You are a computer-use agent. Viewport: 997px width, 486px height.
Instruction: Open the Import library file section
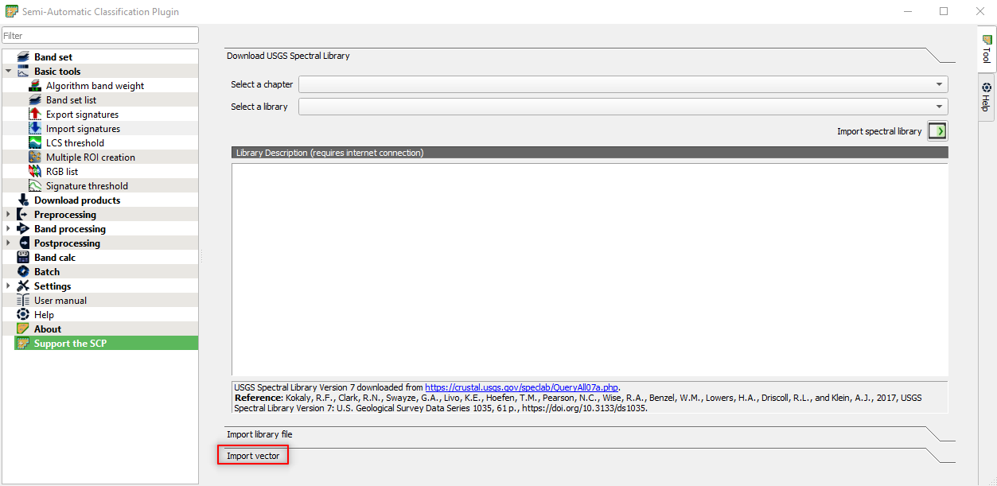259,434
